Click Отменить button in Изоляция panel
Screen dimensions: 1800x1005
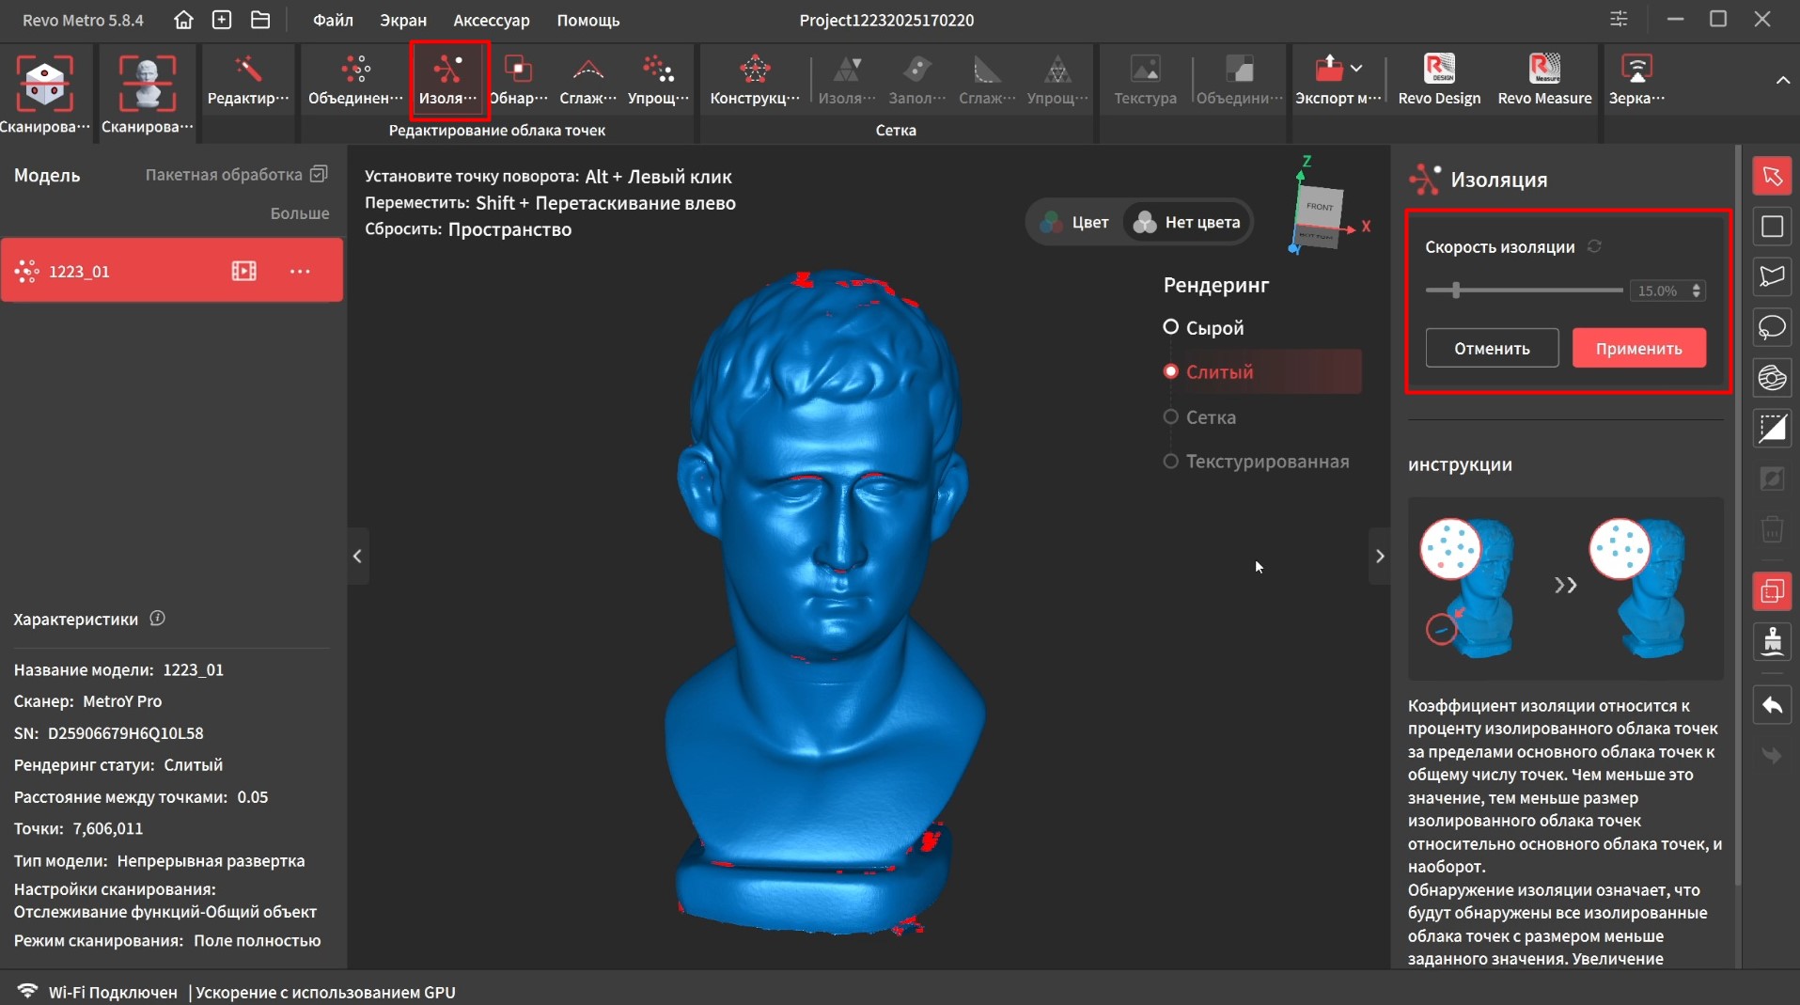1492,348
